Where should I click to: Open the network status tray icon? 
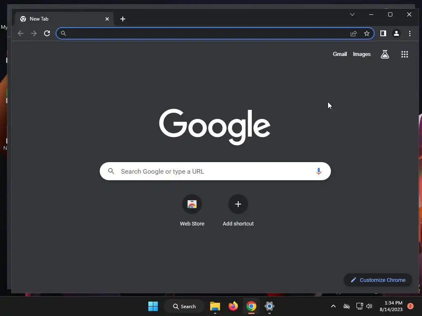tap(359, 306)
